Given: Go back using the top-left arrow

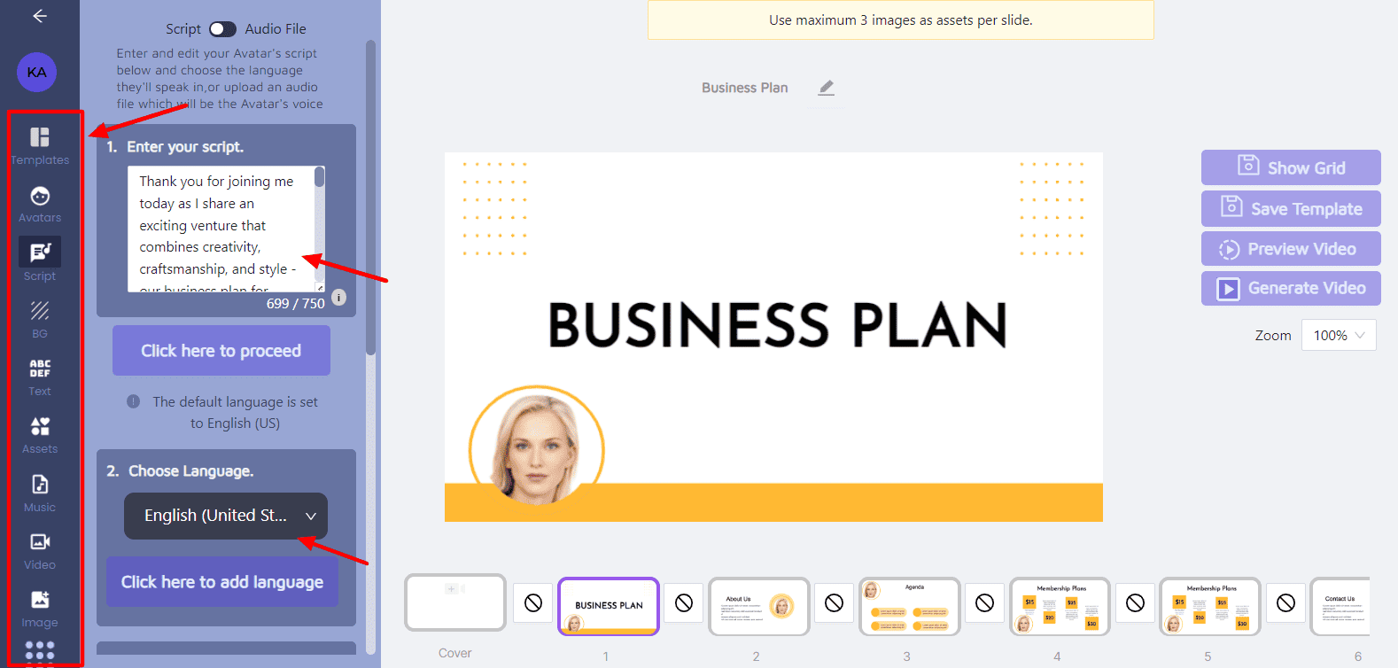Looking at the screenshot, I should (x=40, y=16).
